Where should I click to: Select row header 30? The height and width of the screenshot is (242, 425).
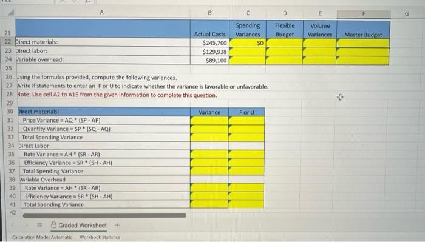point(10,112)
